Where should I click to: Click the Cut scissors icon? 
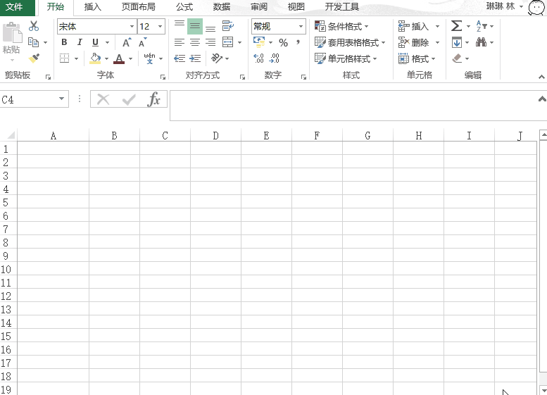pos(34,26)
